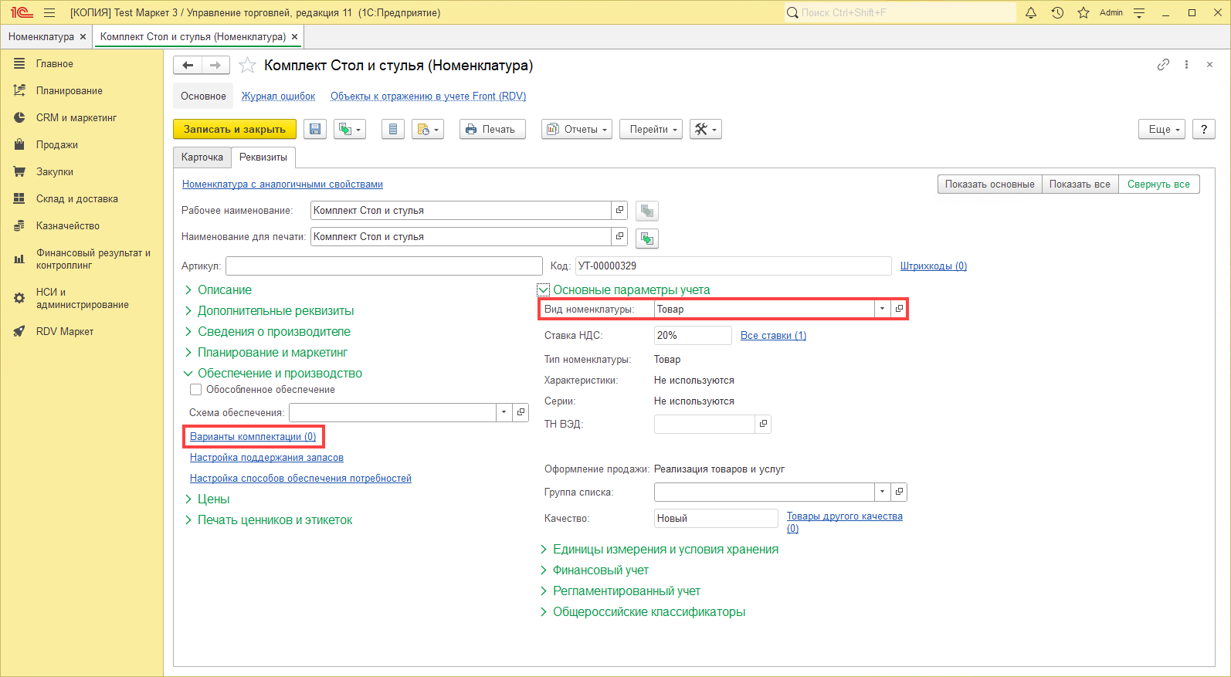Copy link to this object icon

1163,65
